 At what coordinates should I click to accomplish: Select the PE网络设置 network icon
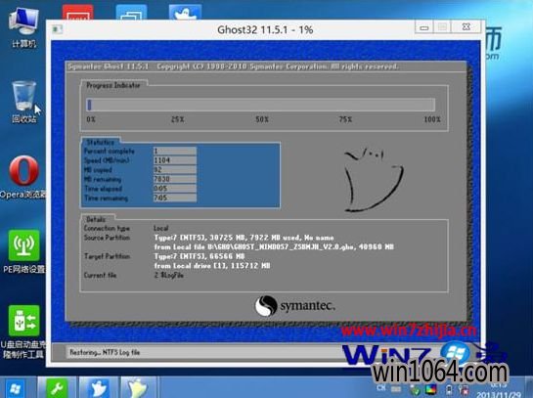coord(23,251)
